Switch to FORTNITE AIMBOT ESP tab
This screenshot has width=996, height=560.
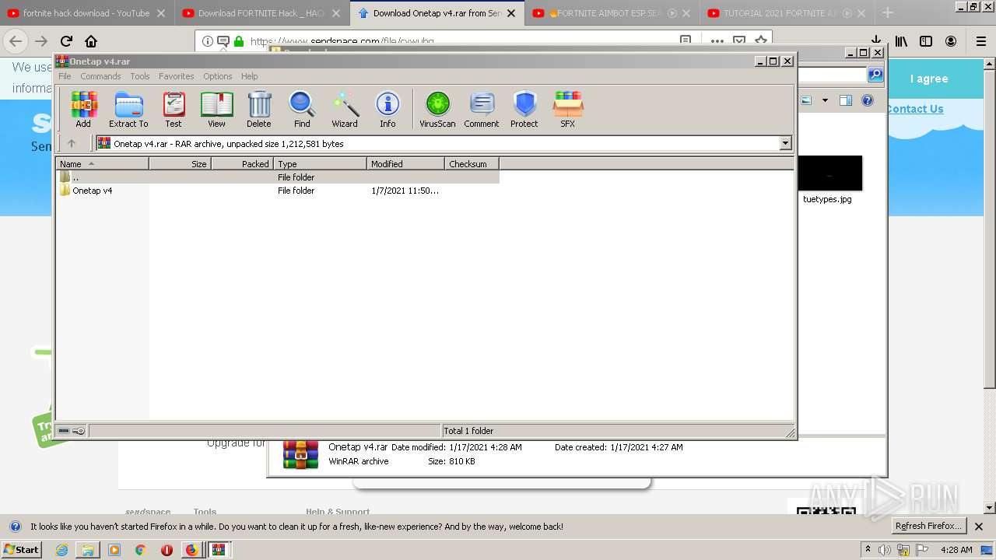(612, 13)
